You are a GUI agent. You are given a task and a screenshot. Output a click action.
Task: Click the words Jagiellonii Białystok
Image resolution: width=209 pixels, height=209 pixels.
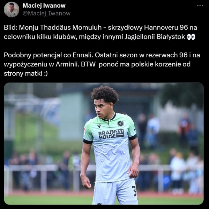(155, 37)
